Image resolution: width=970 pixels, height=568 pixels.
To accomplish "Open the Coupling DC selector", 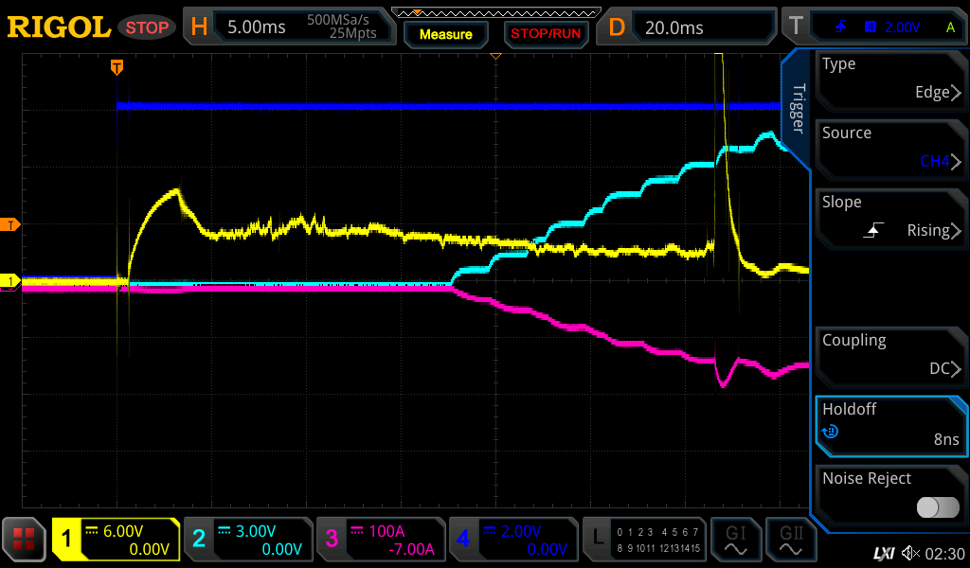I will click(x=890, y=356).
